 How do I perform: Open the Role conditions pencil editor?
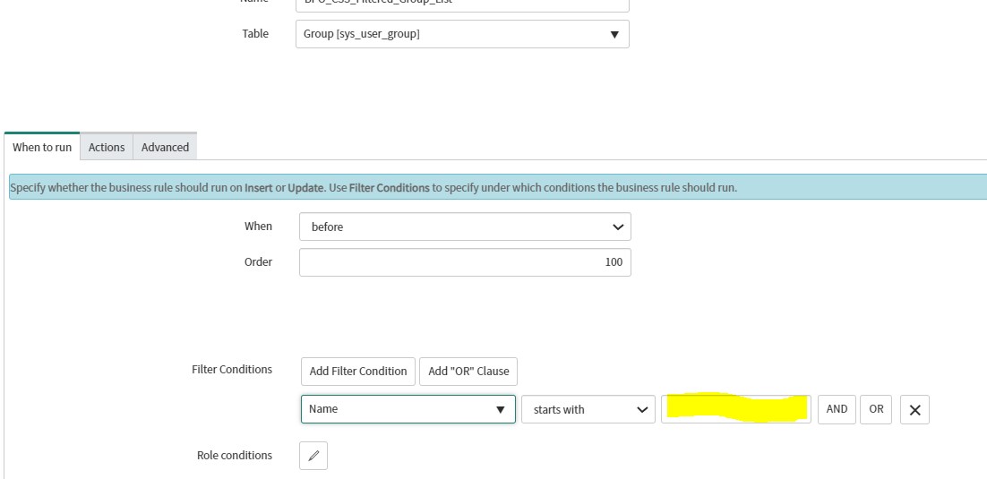pos(313,456)
